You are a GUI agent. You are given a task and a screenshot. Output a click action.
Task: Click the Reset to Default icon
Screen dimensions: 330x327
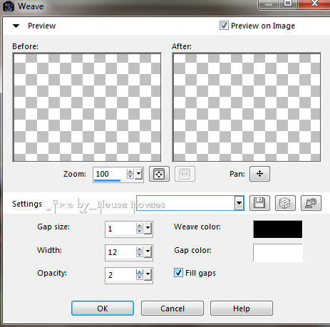coord(311,203)
